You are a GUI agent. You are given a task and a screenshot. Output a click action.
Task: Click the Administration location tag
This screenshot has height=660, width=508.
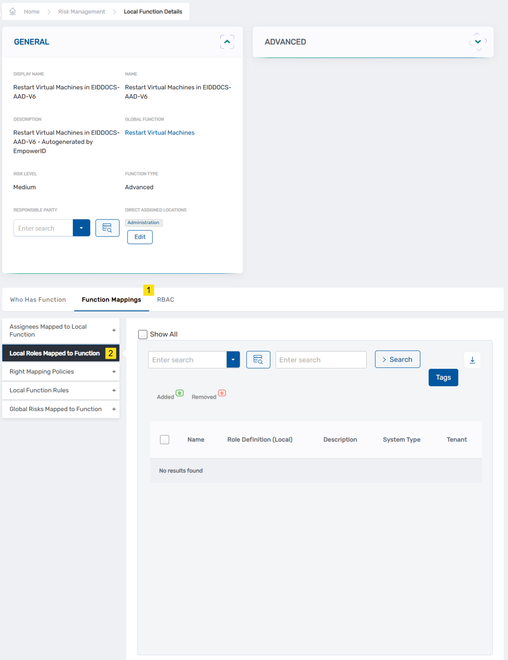pyautogui.click(x=143, y=223)
